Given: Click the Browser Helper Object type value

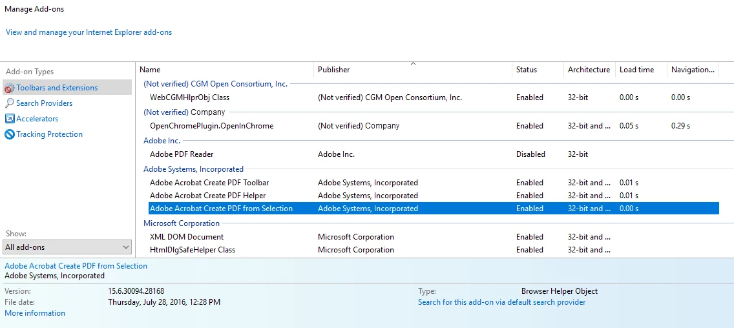Looking at the screenshot, I should (x=560, y=291).
